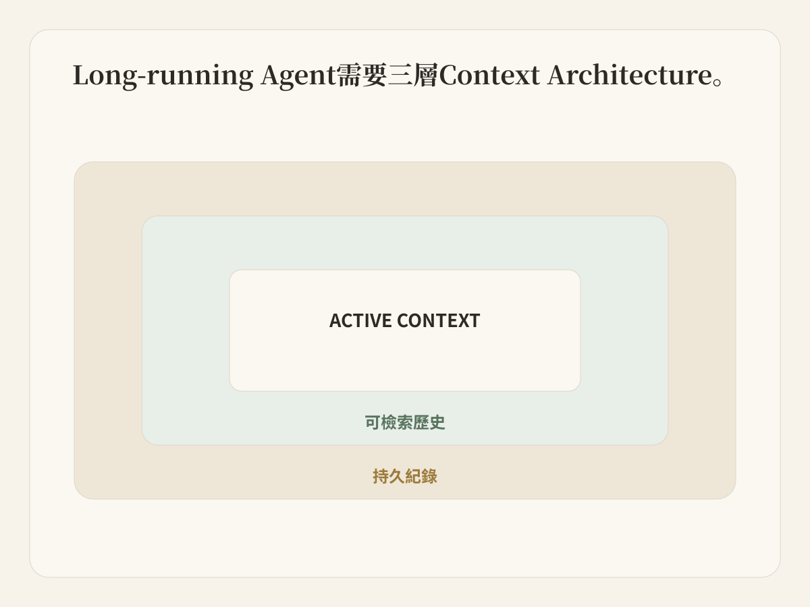Click the green layer right of center box
The width and height of the screenshot is (810, 607).
click(x=624, y=330)
